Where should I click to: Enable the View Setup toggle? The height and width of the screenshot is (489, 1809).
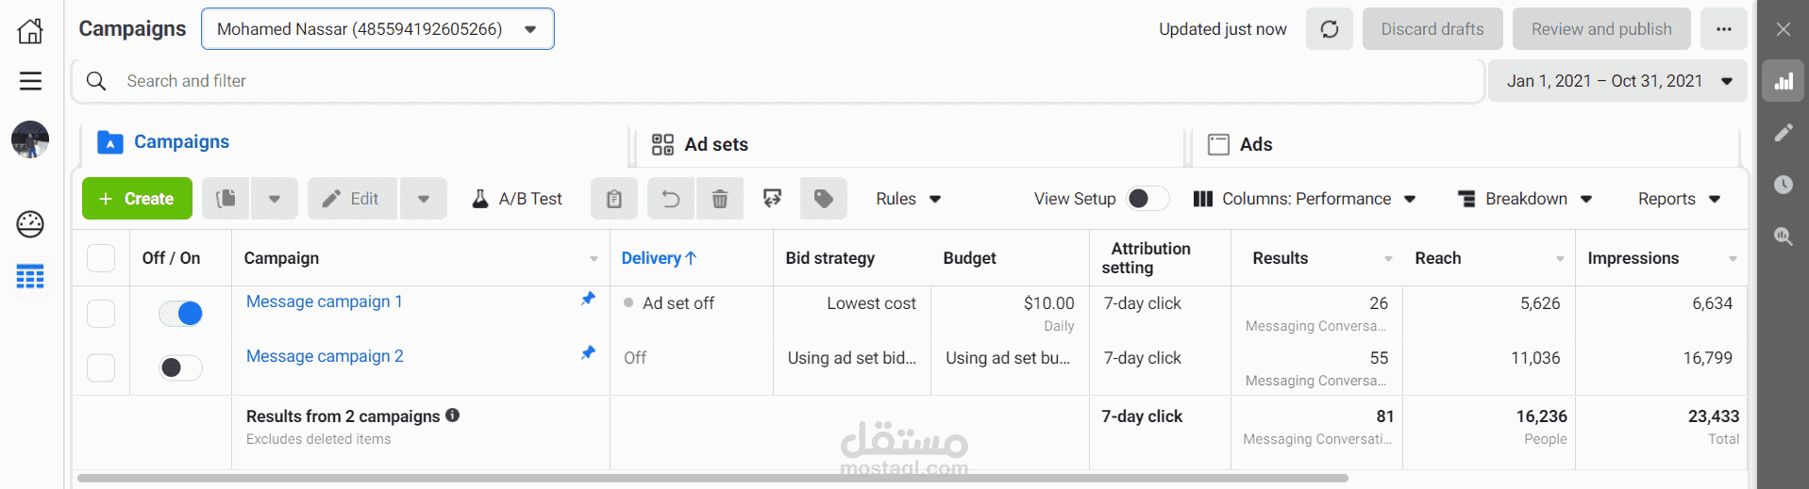pyautogui.click(x=1147, y=199)
